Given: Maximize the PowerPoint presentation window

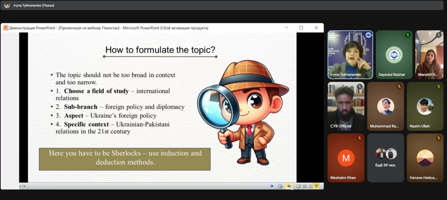Looking at the screenshot, I should [301, 28].
